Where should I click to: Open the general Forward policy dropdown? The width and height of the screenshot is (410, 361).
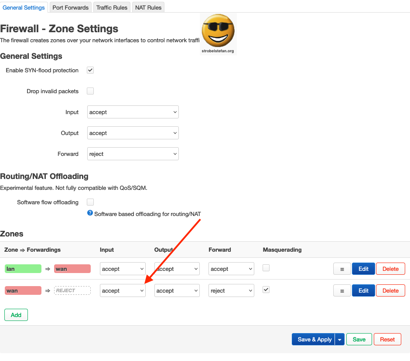click(133, 154)
